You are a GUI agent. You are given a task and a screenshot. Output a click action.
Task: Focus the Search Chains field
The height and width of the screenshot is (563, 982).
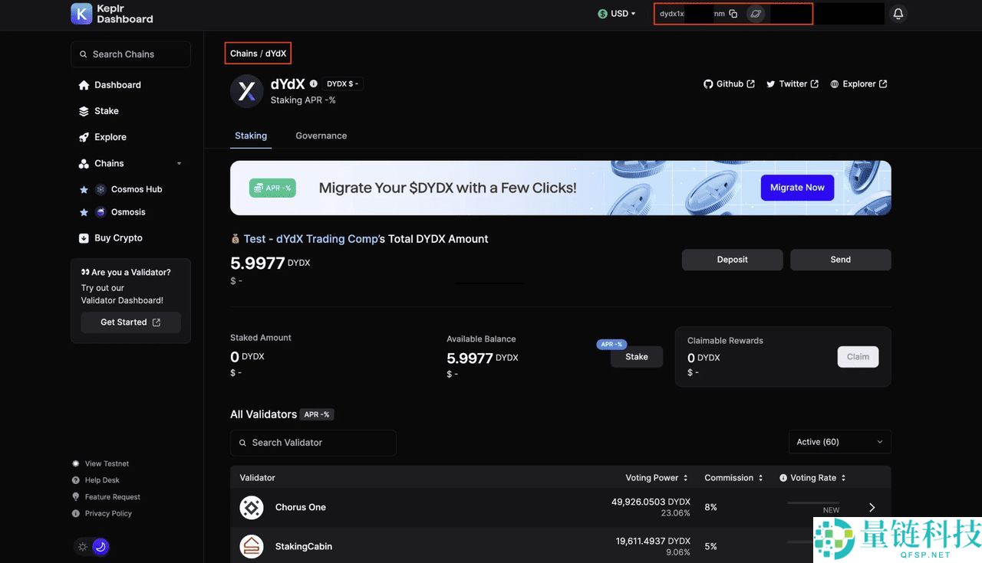[130, 54]
